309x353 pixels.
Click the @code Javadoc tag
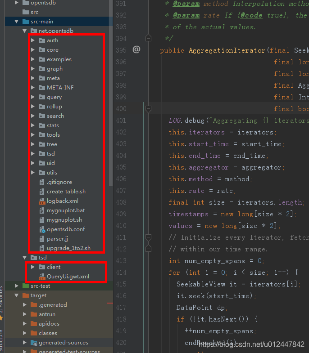[x=251, y=15]
